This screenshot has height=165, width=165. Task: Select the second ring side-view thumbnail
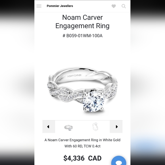pyautogui.click(x=95, y=127)
